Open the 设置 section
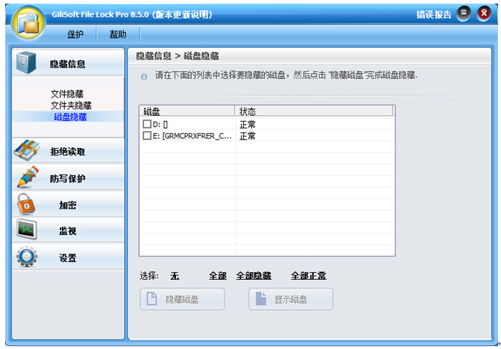The height and width of the screenshot is (349, 501). click(x=68, y=258)
